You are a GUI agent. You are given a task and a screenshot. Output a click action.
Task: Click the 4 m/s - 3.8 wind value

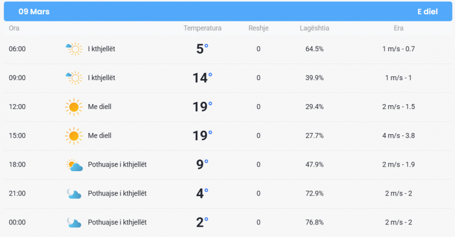coord(399,136)
